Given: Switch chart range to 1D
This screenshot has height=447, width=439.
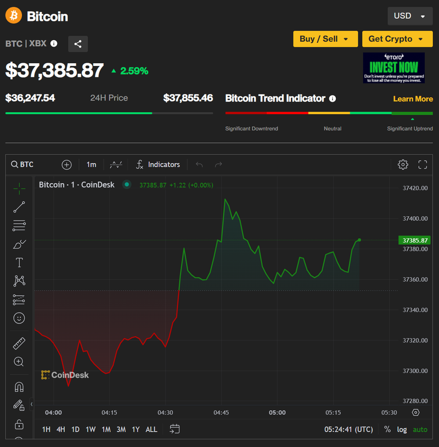Looking at the screenshot, I should (75, 429).
